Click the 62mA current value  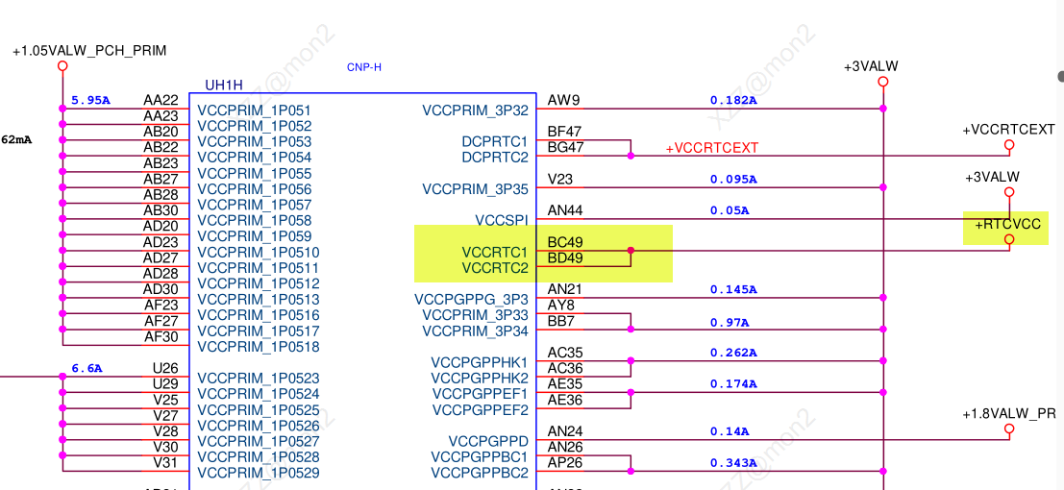[16, 140]
